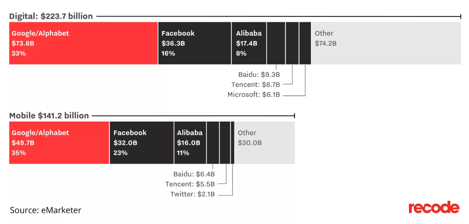
Task: Click the Mobile $141.2 billion heading
Action: point(49,116)
